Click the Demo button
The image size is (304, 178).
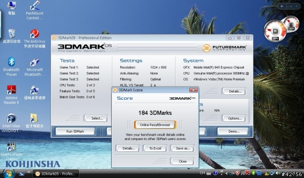pyautogui.click(x=234, y=131)
